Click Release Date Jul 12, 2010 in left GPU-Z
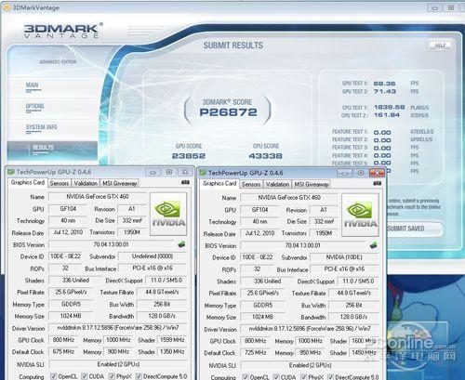465x380 pixels. click(x=68, y=232)
